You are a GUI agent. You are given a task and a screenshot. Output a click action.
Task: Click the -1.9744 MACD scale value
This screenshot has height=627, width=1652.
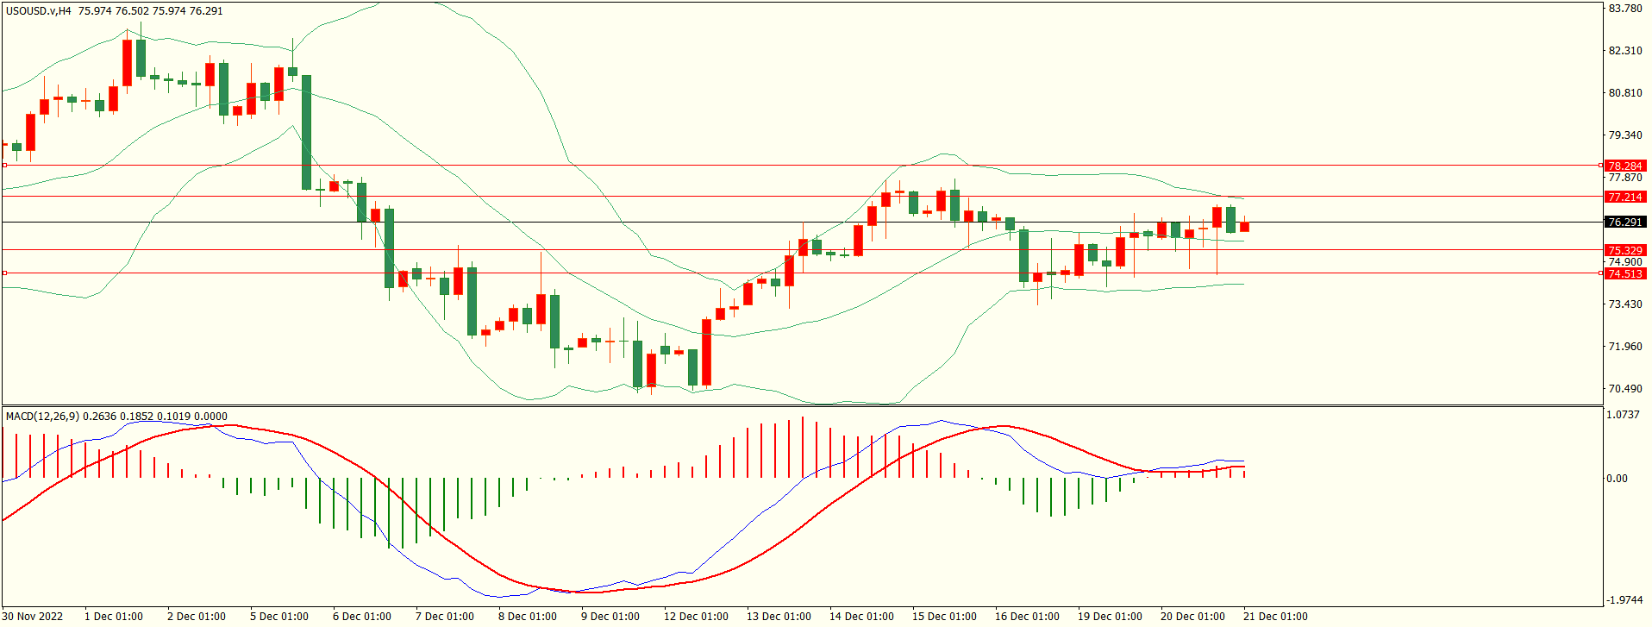click(1623, 600)
